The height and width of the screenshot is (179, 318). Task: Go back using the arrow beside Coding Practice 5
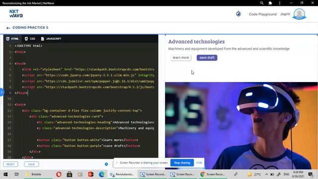pyautogui.click(x=8, y=28)
